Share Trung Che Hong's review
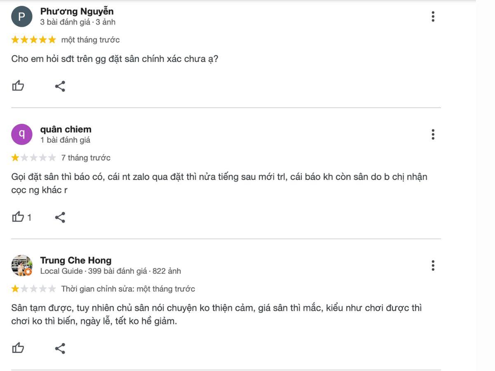 [x=60, y=348]
